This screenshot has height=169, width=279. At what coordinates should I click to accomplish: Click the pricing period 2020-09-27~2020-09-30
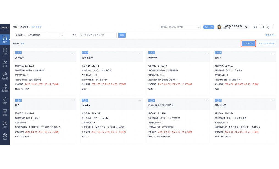104,84
